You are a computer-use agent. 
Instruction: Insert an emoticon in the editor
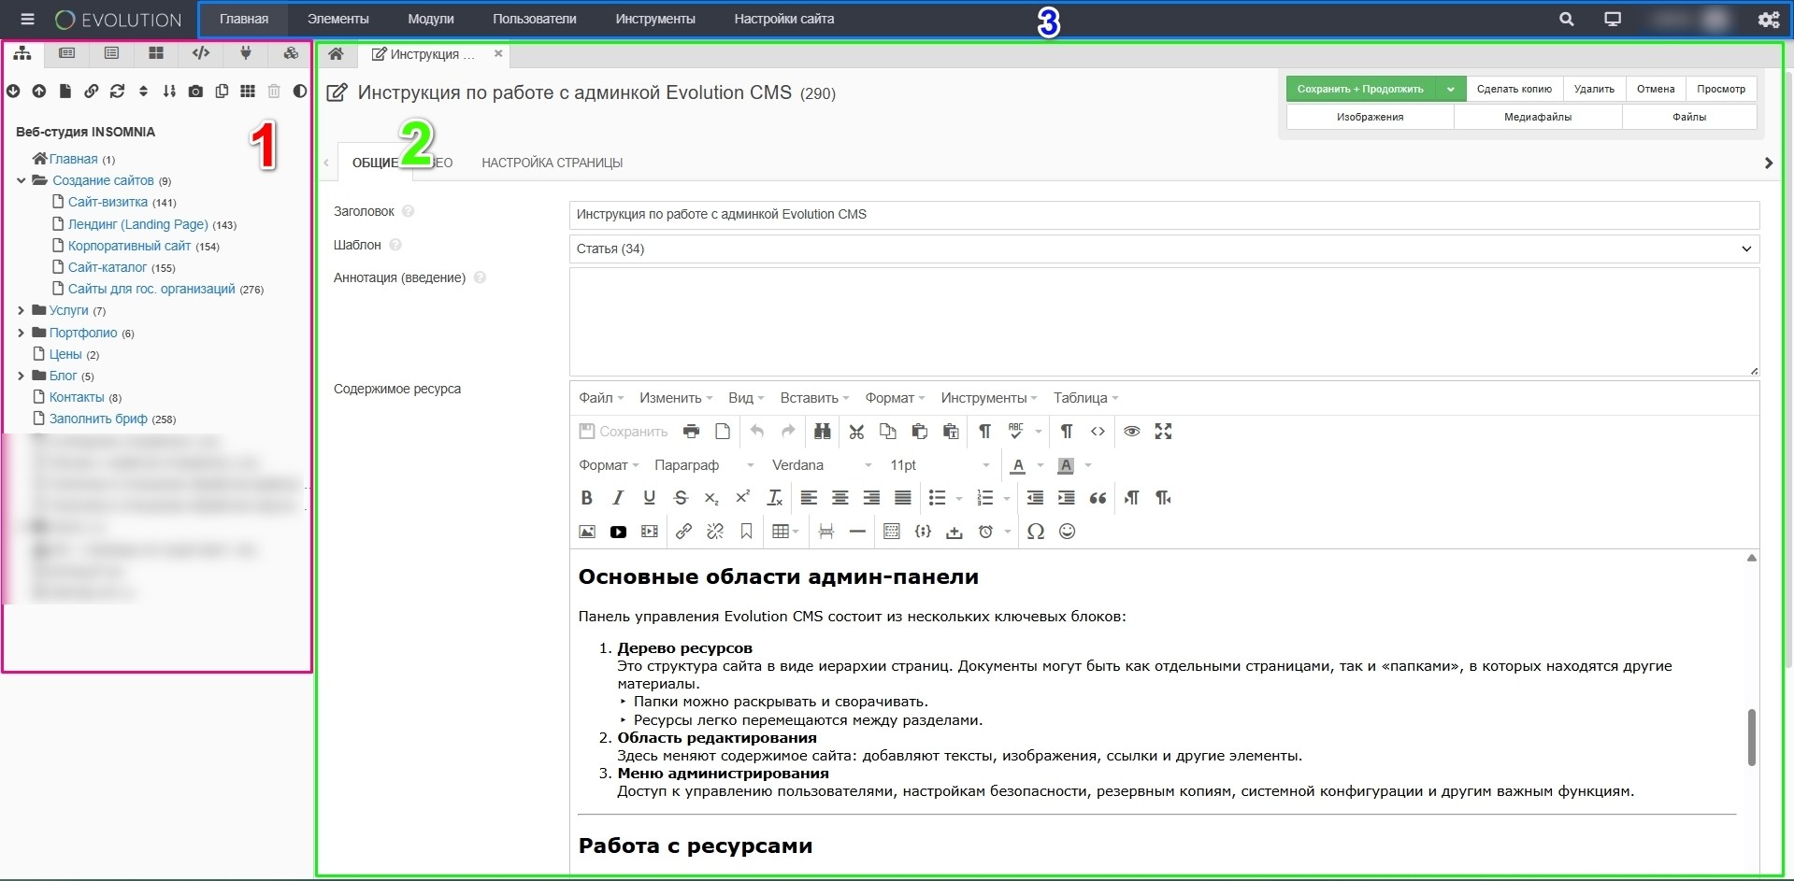point(1067,532)
